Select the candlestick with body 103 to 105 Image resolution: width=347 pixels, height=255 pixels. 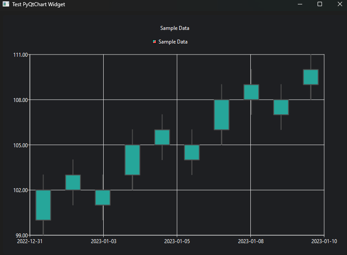[x=132, y=160]
